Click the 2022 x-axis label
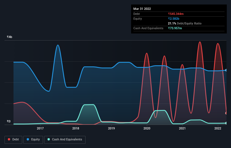 218,128
